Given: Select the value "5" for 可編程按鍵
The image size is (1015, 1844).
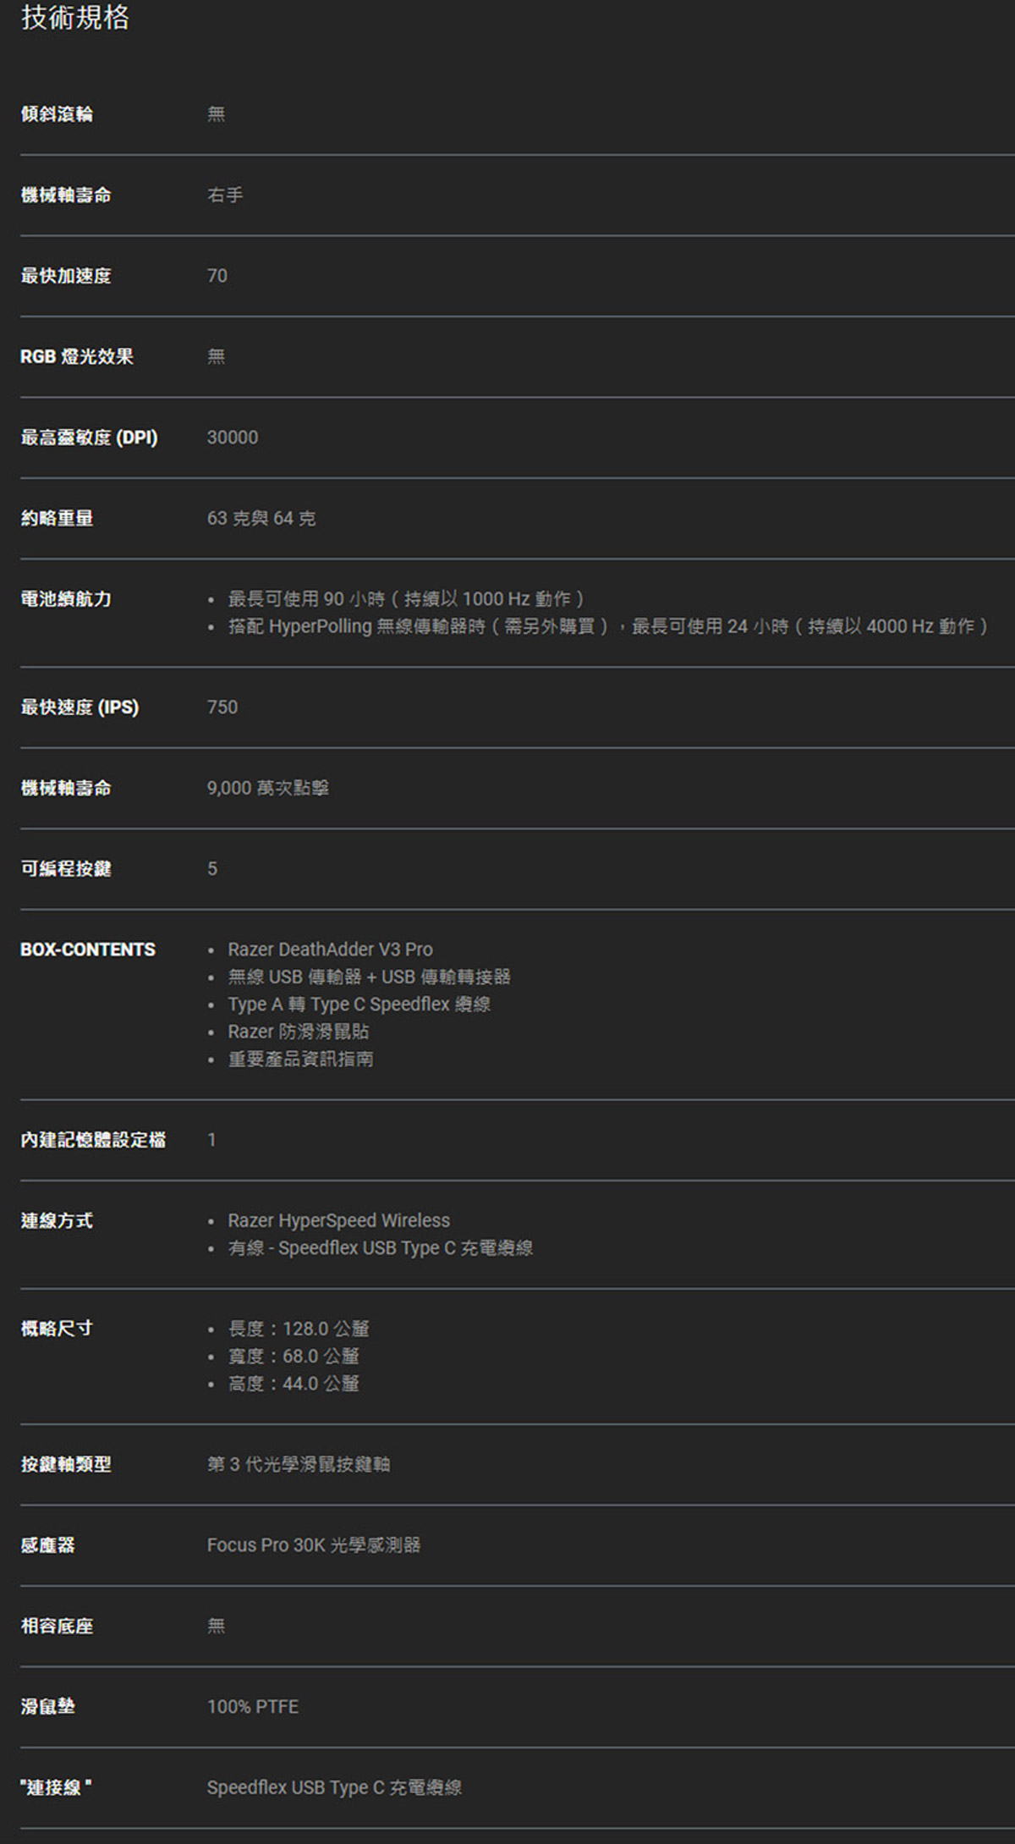Looking at the screenshot, I should 212,868.
